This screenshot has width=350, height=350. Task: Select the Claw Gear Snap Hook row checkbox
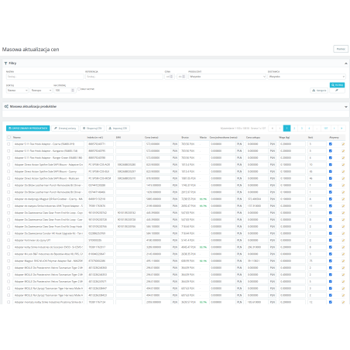[x=9, y=227]
